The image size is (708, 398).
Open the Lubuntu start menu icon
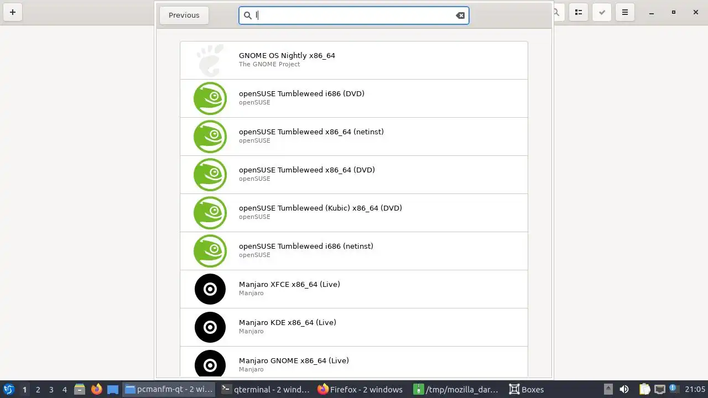click(9, 389)
